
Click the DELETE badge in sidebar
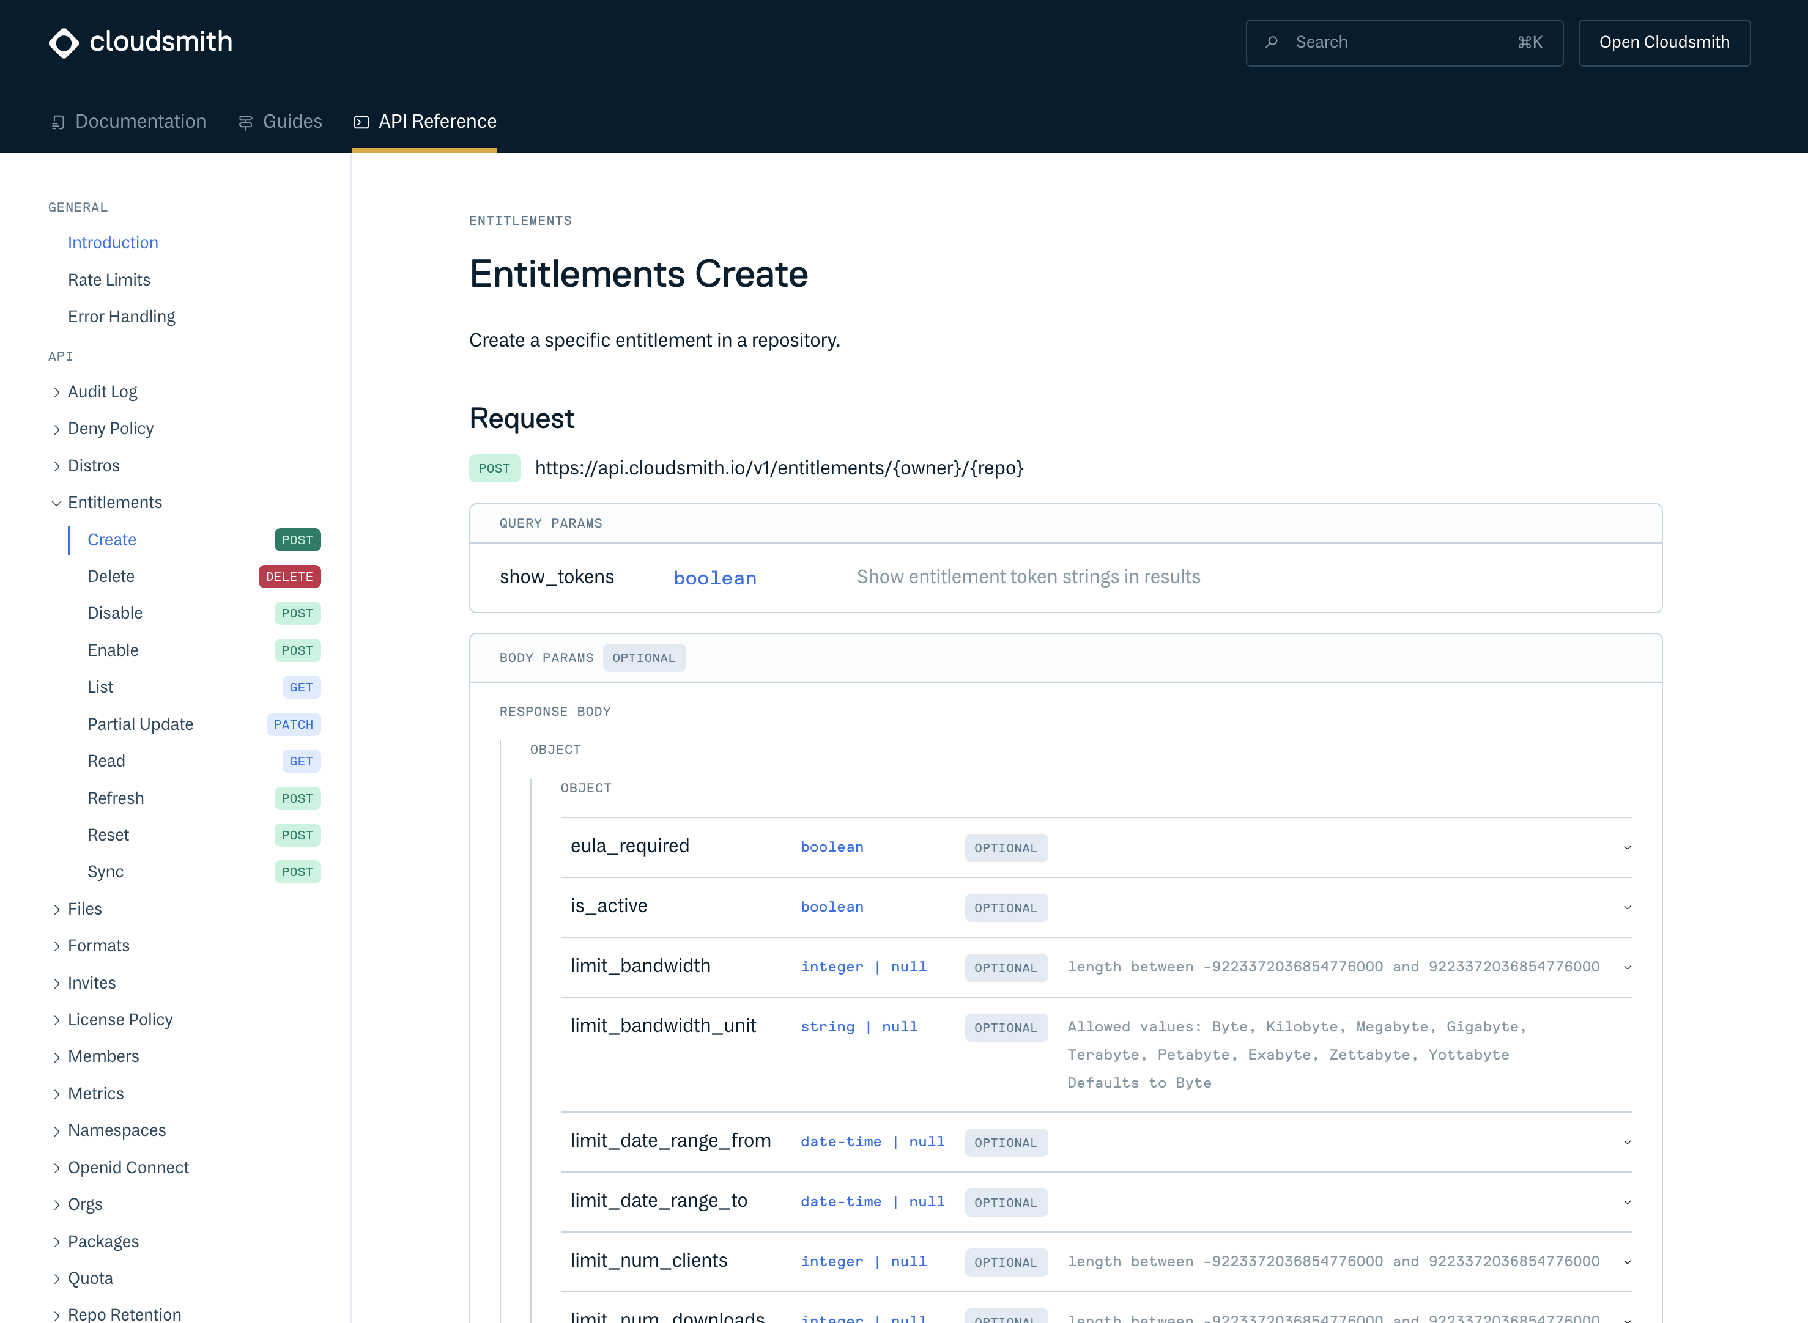[x=289, y=577]
